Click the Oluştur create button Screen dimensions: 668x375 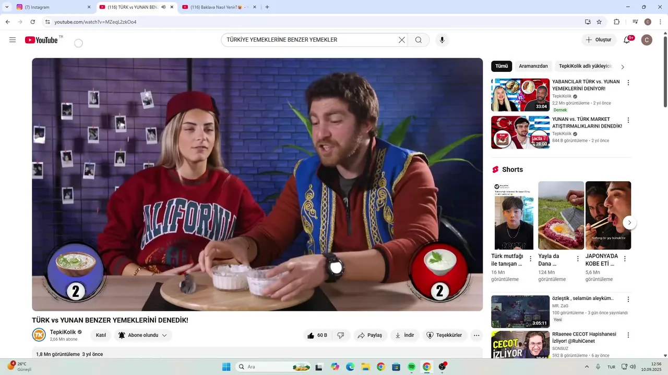(599, 40)
